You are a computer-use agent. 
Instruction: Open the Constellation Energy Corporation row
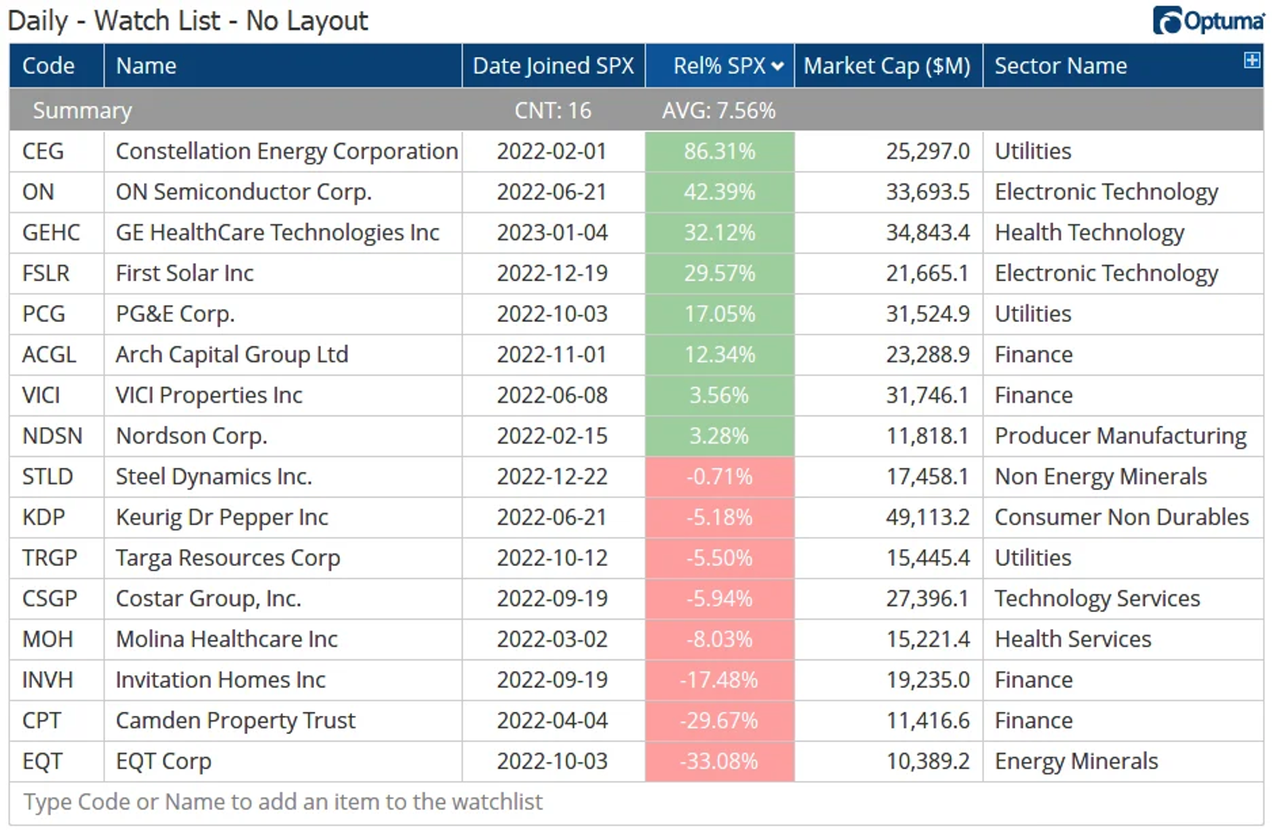coord(636,151)
